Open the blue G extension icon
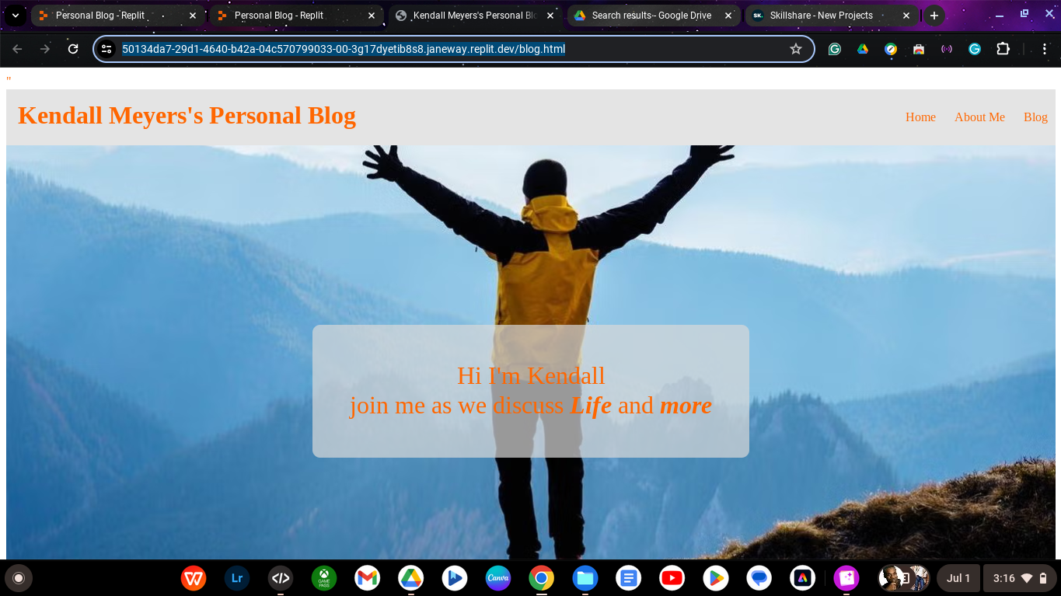 tap(975, 49)
